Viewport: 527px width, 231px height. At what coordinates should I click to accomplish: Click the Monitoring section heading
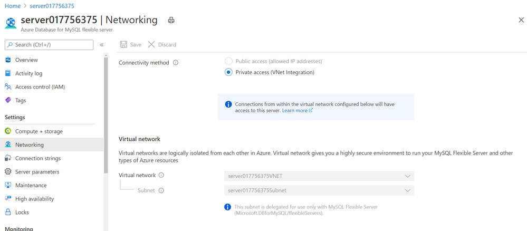click(x=19, y=229)
